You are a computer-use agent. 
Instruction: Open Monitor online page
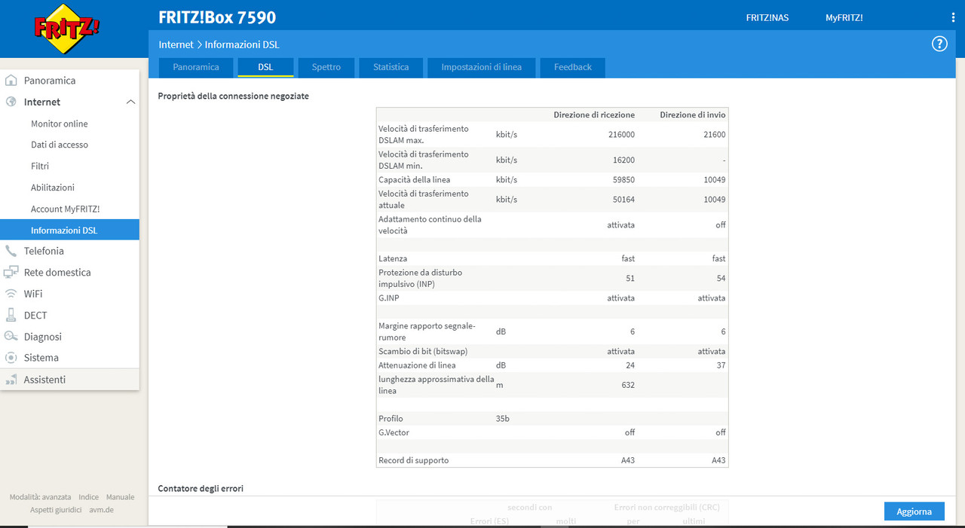(x=60, y=124)
